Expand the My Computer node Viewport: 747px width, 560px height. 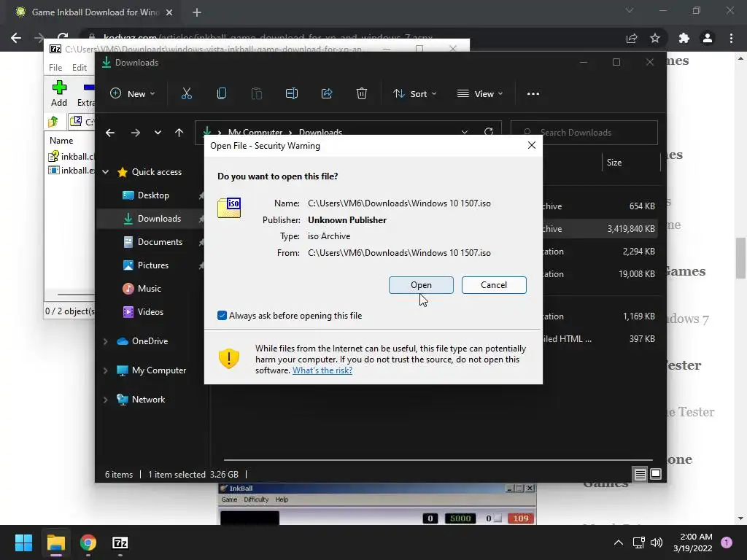tap(105, 370)
